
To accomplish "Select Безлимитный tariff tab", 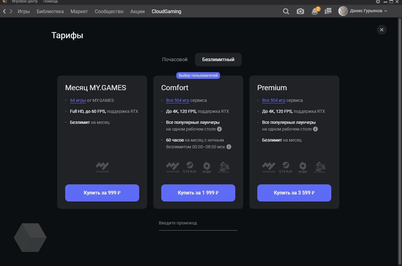I will point(218,59).
